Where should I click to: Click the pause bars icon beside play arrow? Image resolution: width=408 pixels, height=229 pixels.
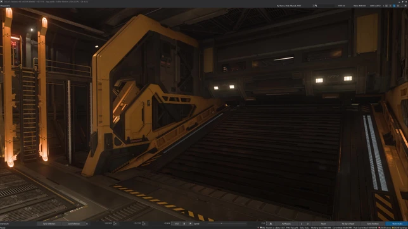302,224
